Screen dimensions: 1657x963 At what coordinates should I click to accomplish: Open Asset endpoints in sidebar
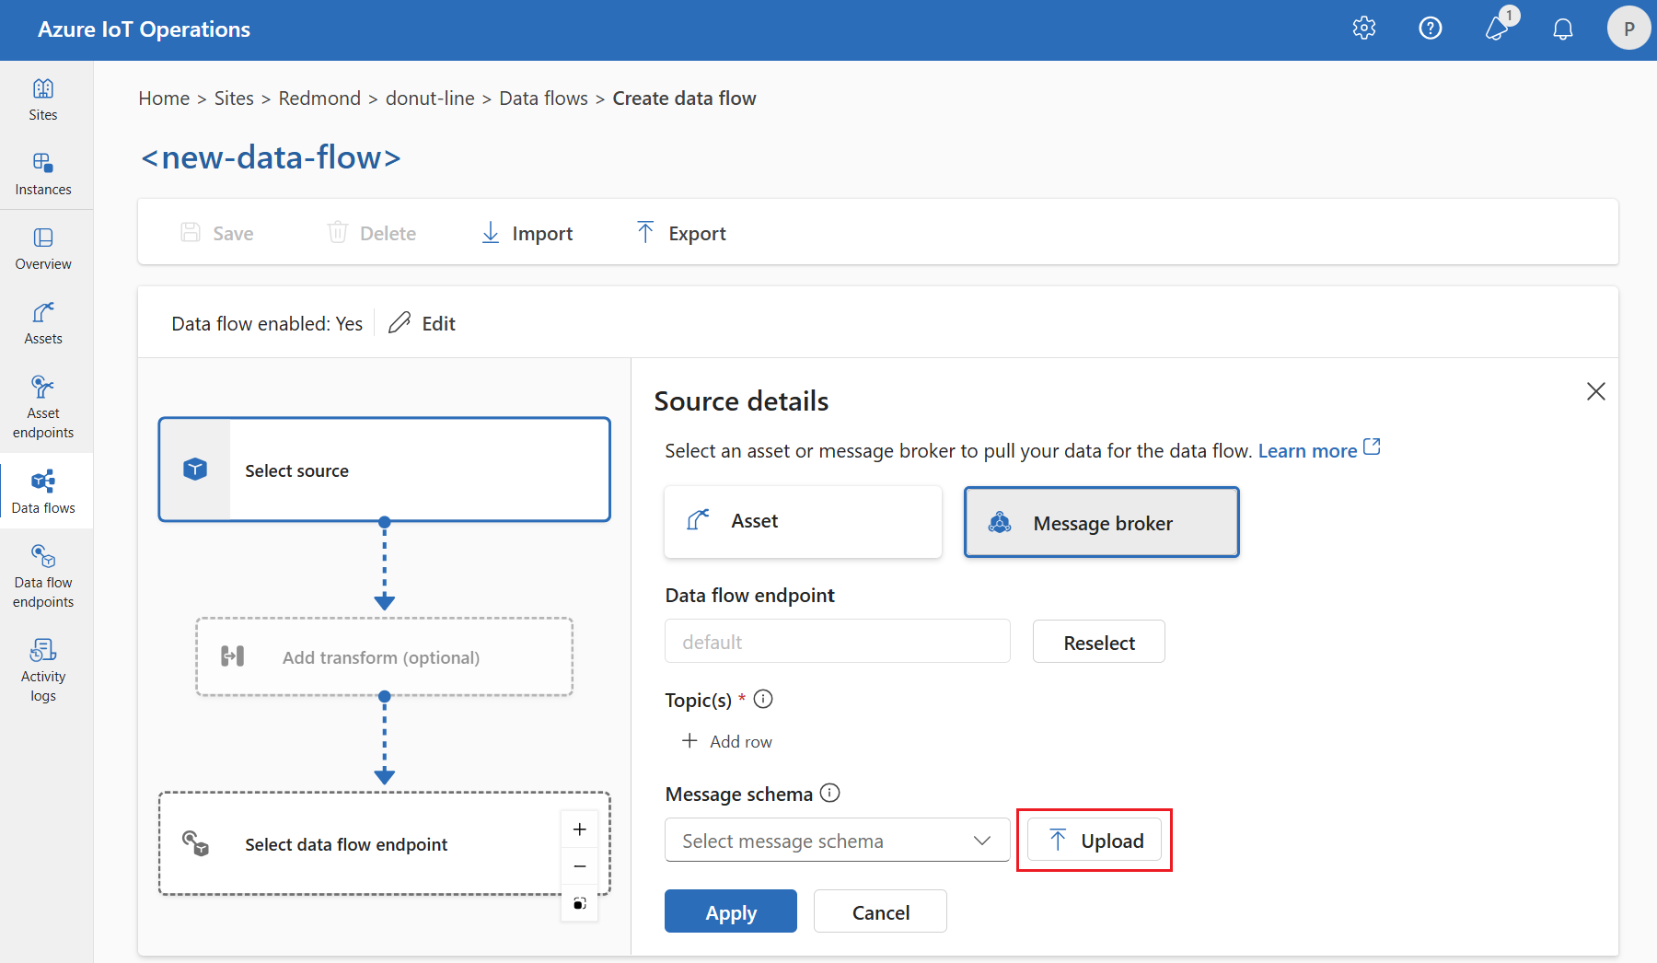pyautogui.click(x=43, y=408)
